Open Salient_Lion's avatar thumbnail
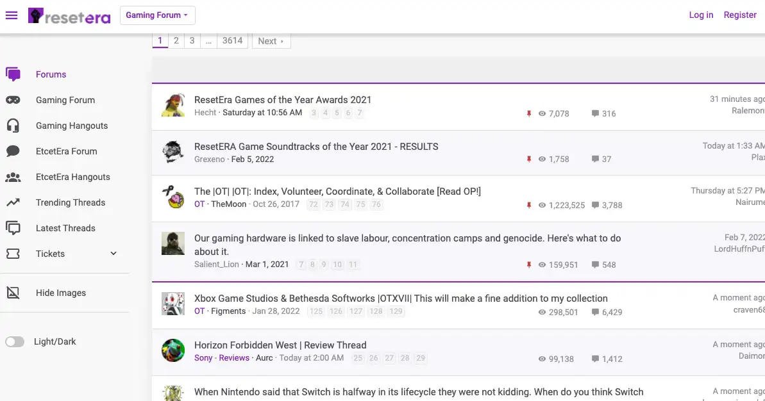765x401 pixels. (x=173, y=243)
